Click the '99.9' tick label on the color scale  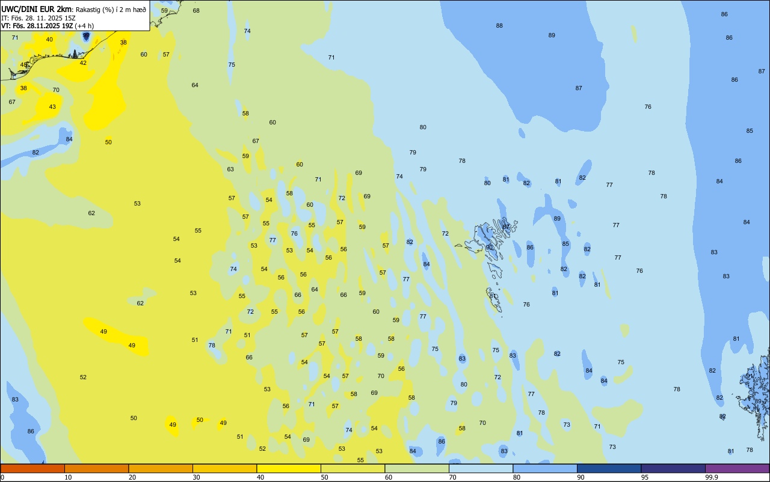711,477
